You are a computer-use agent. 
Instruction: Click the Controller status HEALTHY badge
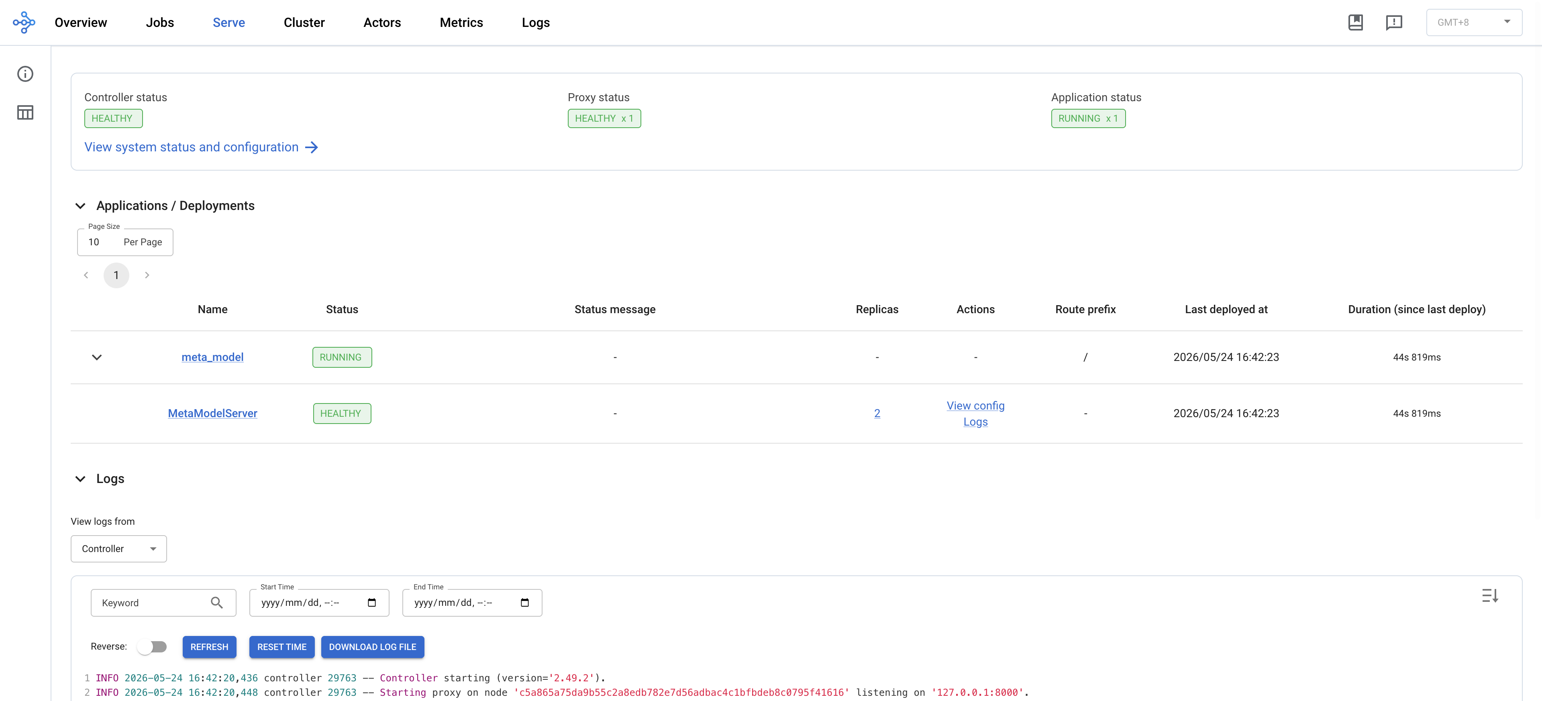click(113, 118)
